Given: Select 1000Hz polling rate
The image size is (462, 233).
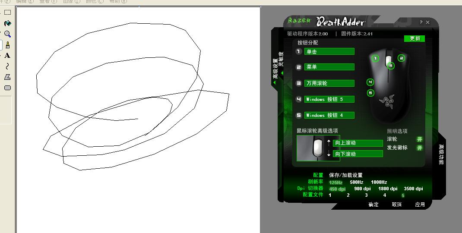Looking at the screenshot, I should tap(379, 182).
